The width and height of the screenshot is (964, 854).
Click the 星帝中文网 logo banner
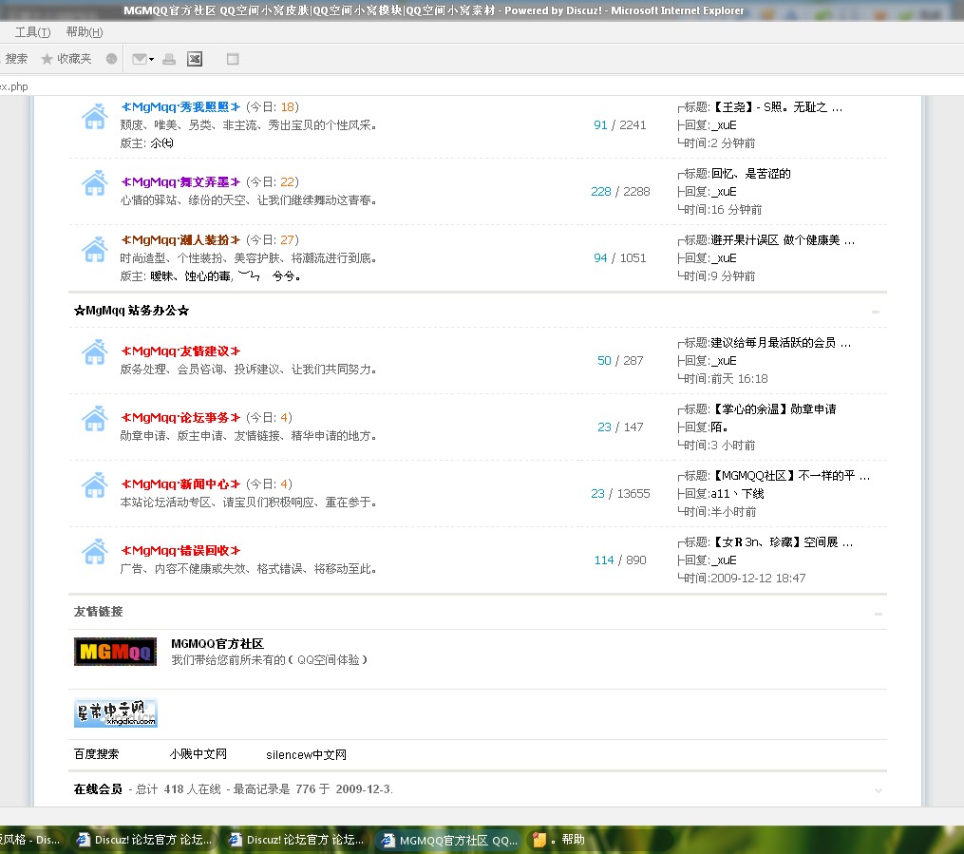(x=116, y=712)
